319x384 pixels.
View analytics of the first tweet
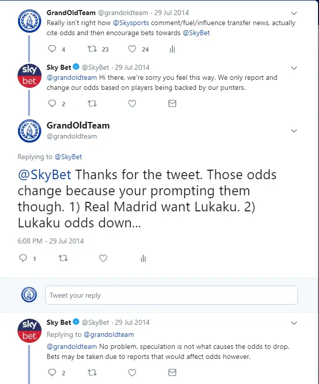(x=172, y=49)
